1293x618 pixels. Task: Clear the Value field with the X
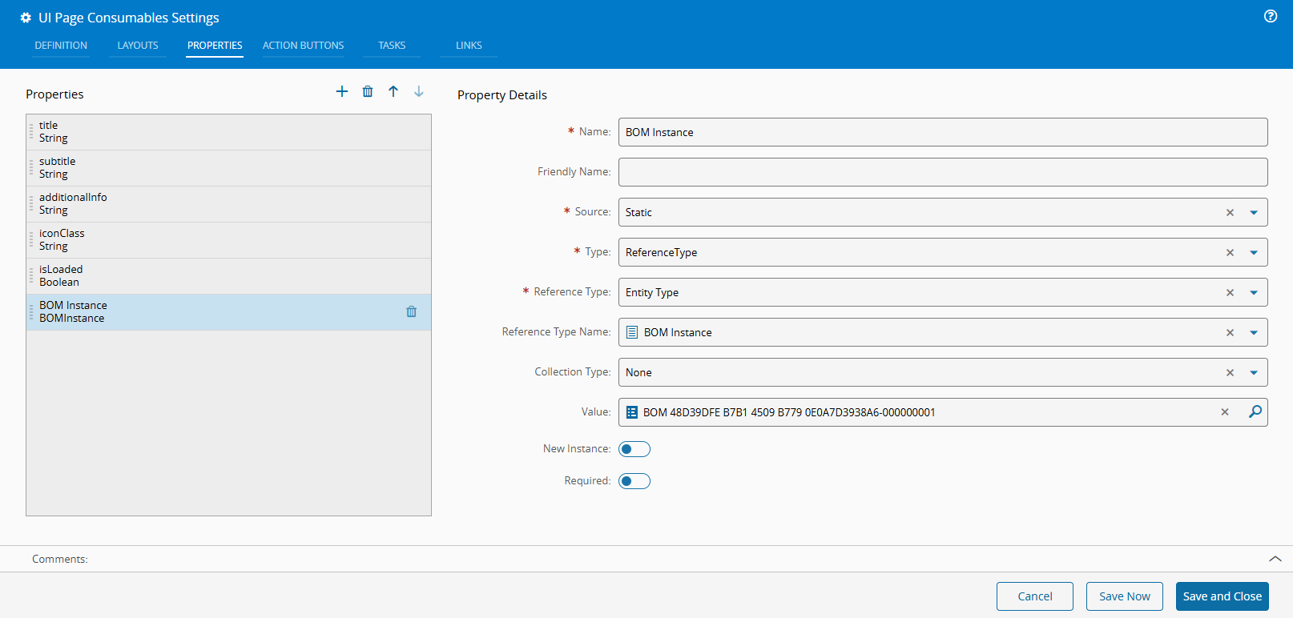[1225, 412]
